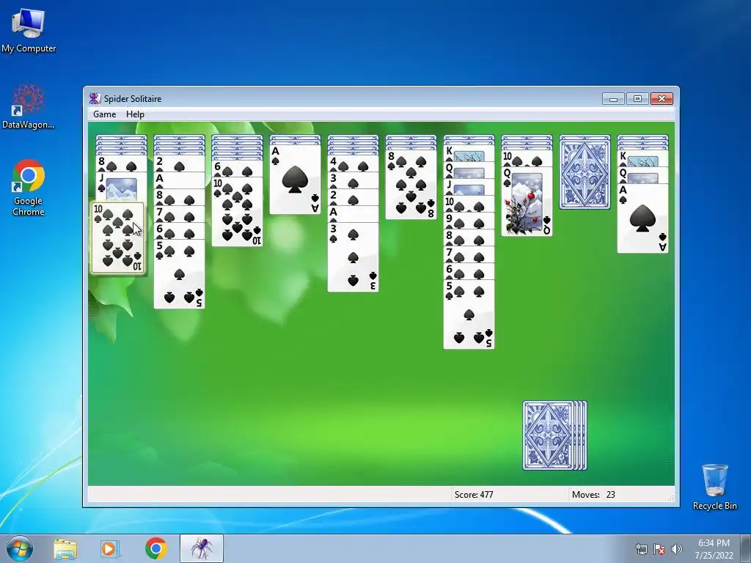Click the Score: 477 status text
The image size is (751, 563).
[x=474, y=495]
